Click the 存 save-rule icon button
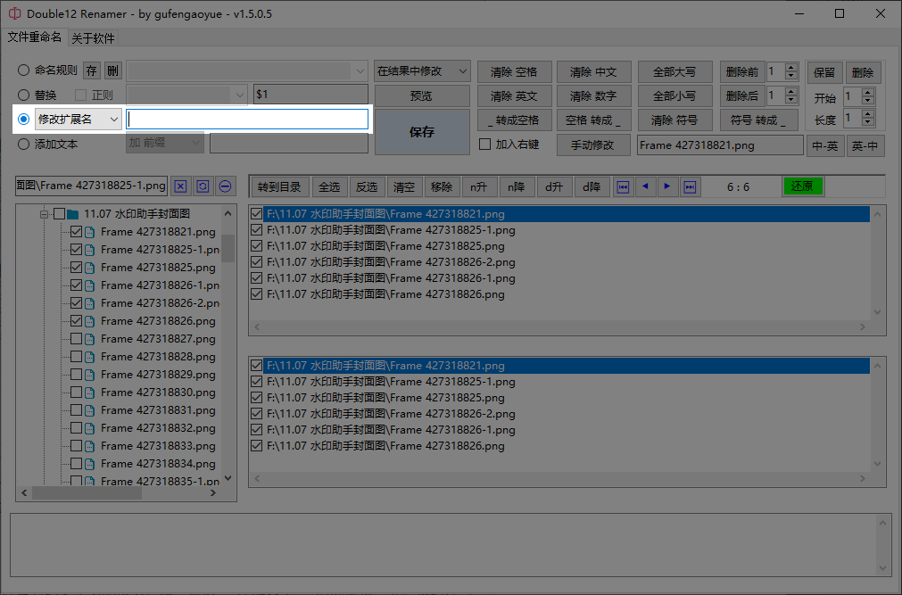902x595 pixels. coord(92,70)
